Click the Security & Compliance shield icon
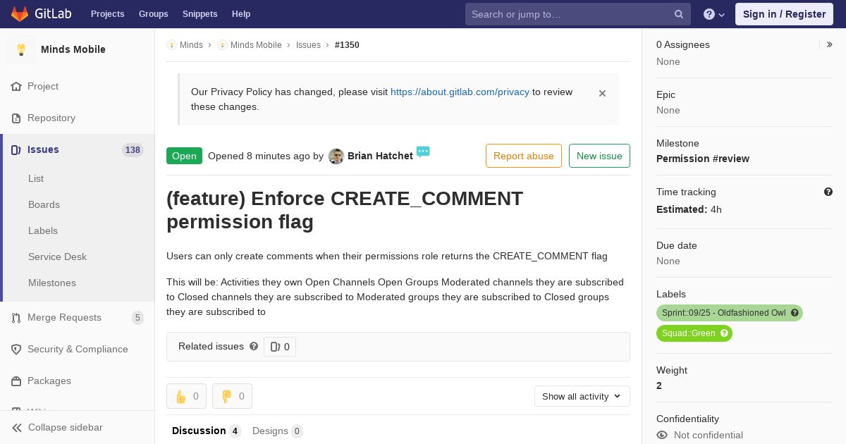The width and height of the screenshot is (846, 444). click(x=16, y=350)
